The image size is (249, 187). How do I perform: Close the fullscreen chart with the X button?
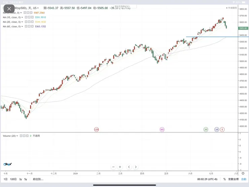pyautogui.click(x=9, y=9)
